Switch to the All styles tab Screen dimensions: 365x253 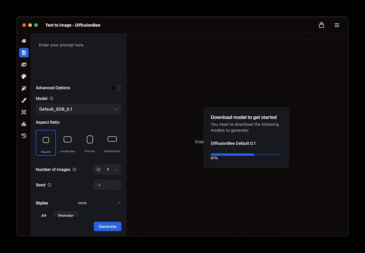43,214
